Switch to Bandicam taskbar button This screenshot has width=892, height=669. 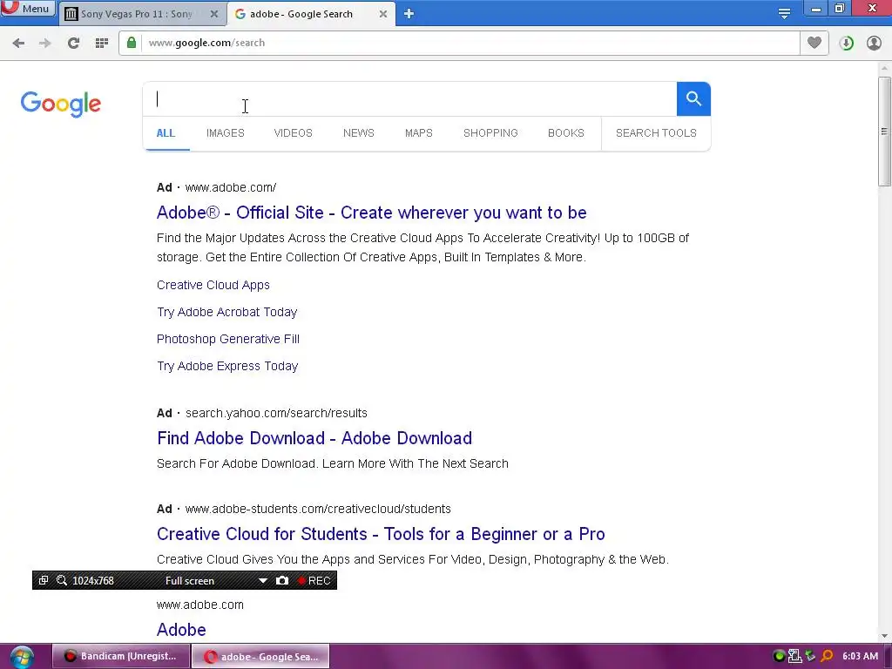tap(121, 656)
